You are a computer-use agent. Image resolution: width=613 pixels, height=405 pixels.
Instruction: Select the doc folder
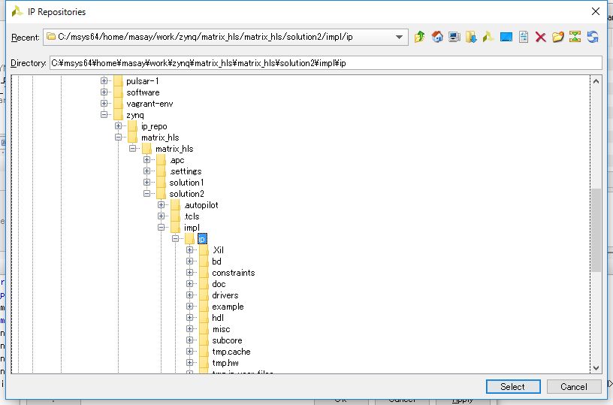point(219,284)
